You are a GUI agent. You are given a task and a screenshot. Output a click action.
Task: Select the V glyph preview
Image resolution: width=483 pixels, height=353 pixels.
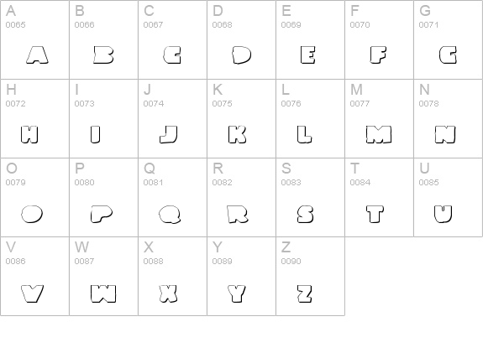pos(33,293)
